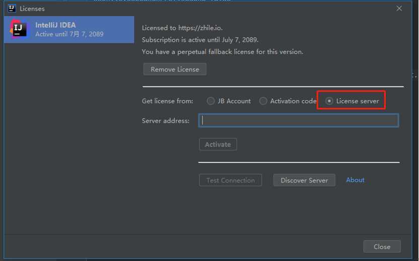Click the 'Active until 7月 7, 2089' text
Image resolution: width=419 pixels, height=261 pixels.
69,34
